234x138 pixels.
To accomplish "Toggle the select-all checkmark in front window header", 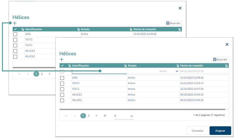I will point(62,66).
